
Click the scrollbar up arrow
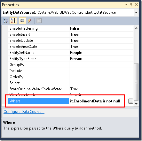(136, 28)
